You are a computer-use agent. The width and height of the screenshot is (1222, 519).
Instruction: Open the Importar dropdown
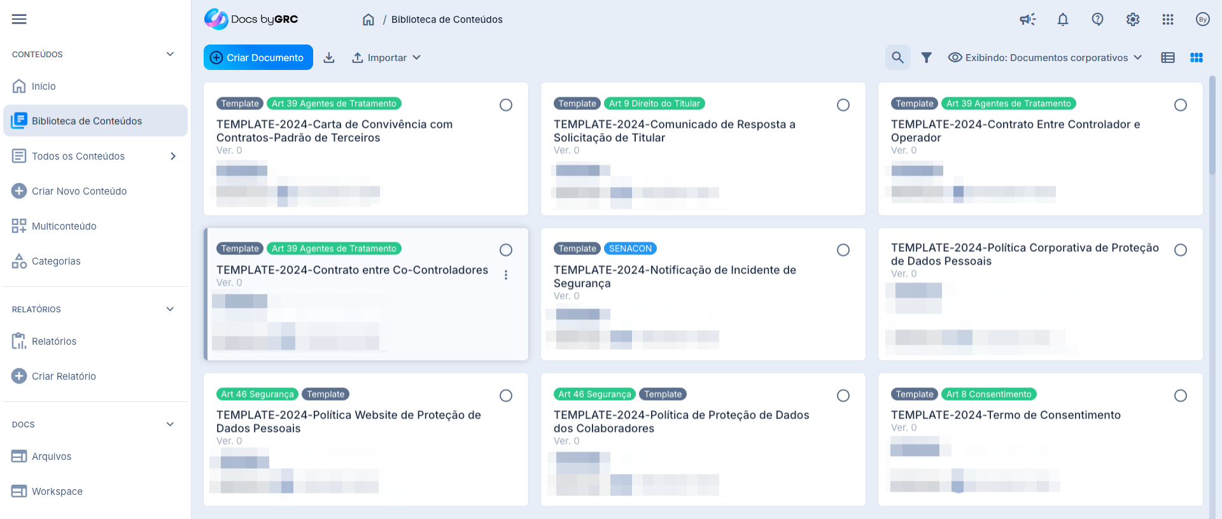click(x=386, y=58)
